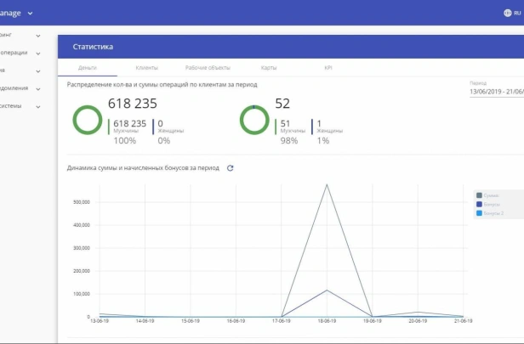The width and height of the screenshot is (524, 344).
Task: Expand the операции sidebar section
Action: tap(38, 54)
